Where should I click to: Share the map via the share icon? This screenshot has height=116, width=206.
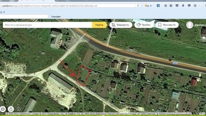point(11,109)
